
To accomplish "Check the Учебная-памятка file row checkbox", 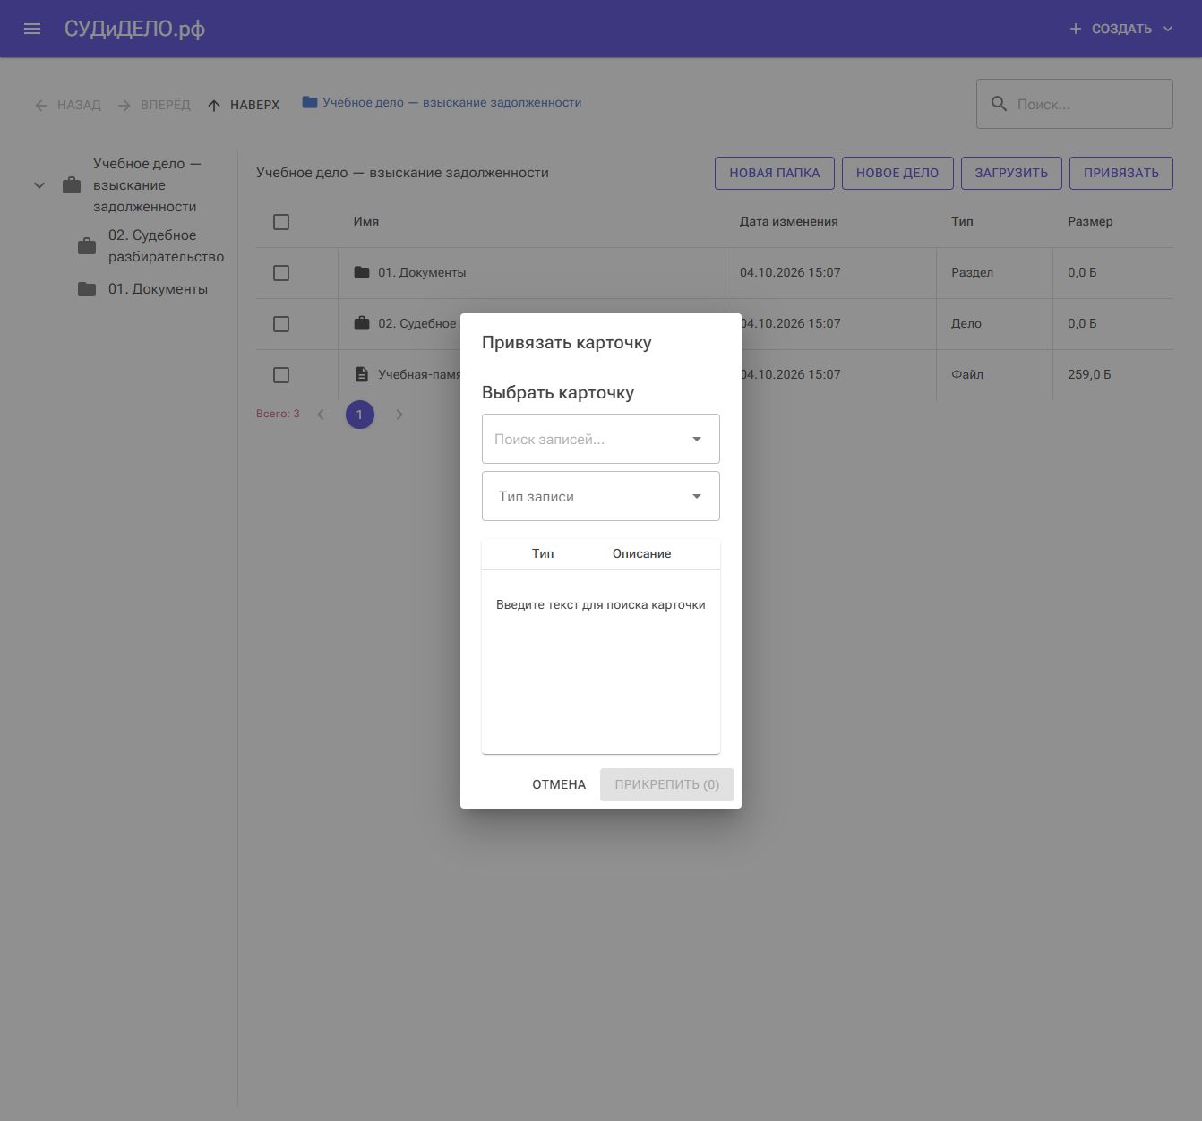I will click(281, 375).
